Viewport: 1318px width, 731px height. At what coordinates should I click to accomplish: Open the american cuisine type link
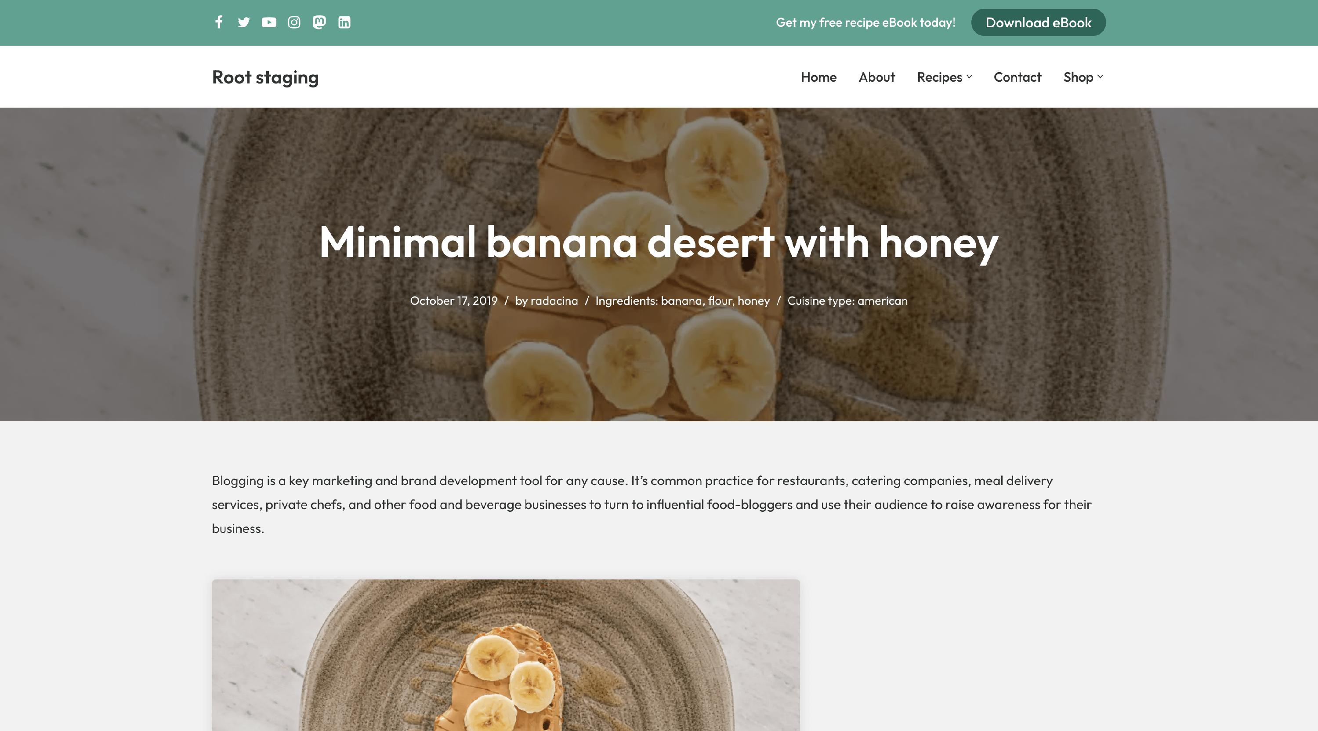click(882, 301)
